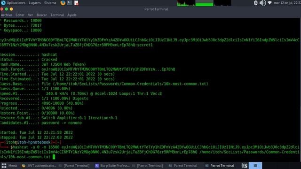
Task: Click the show desktop button in taskbar
Action: (x=255, y=166)
